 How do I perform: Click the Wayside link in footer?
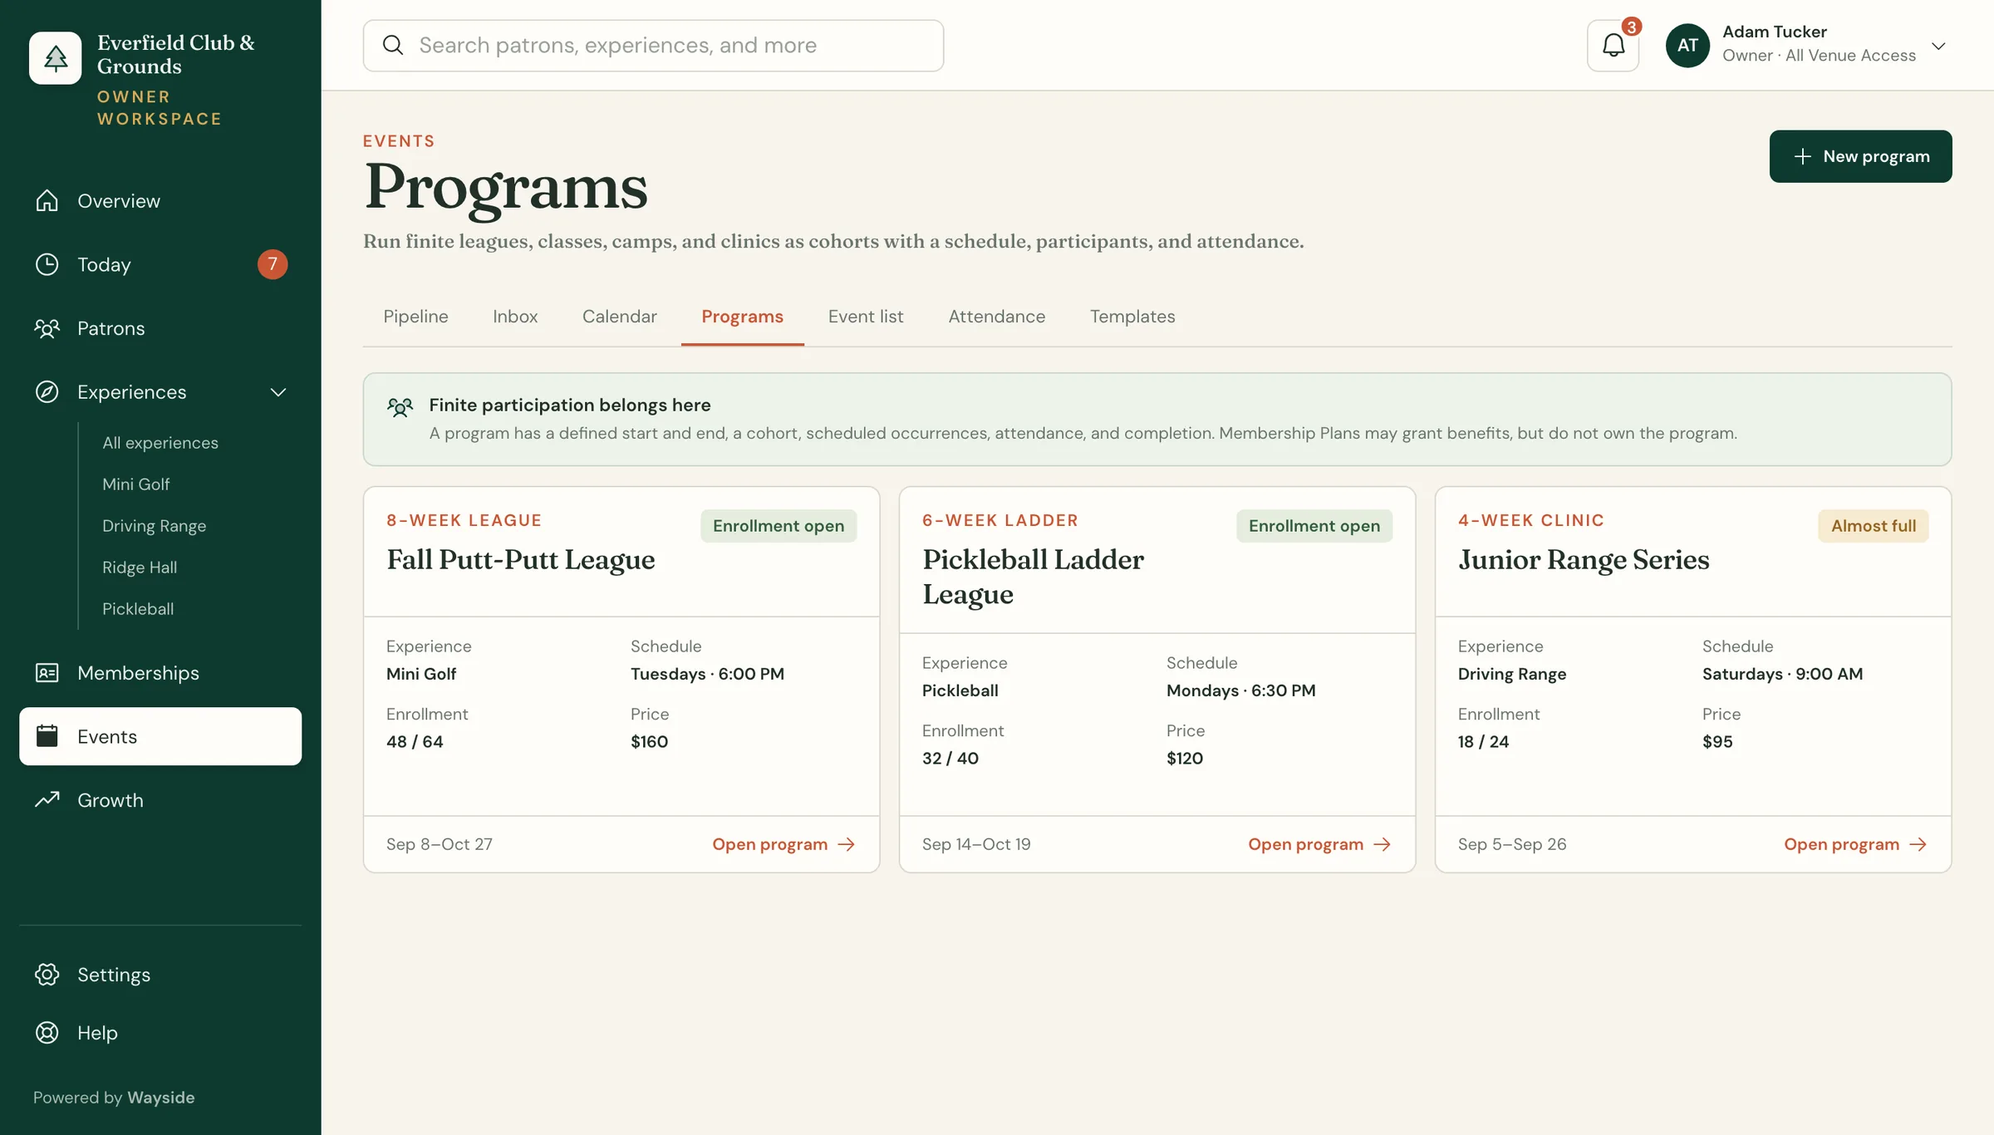click(x=161, y=1098)
